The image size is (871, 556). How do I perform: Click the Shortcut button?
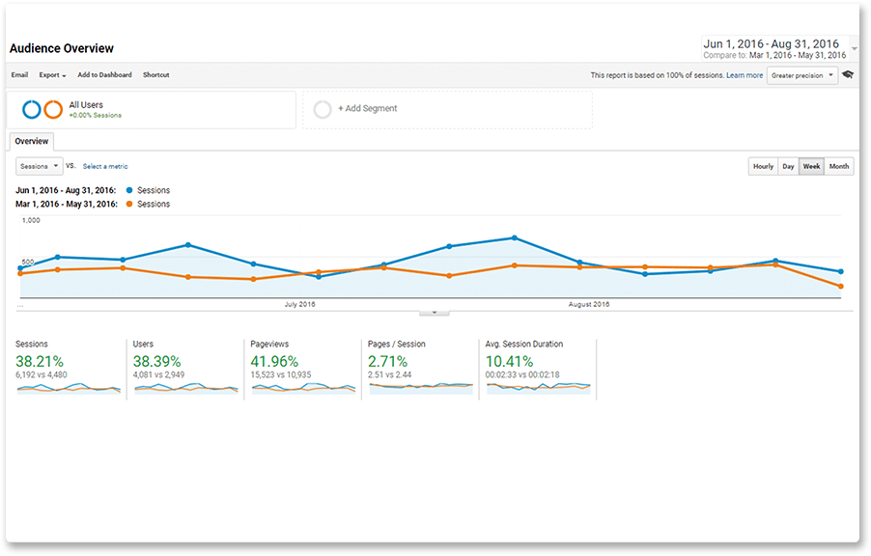coord(155,75)
